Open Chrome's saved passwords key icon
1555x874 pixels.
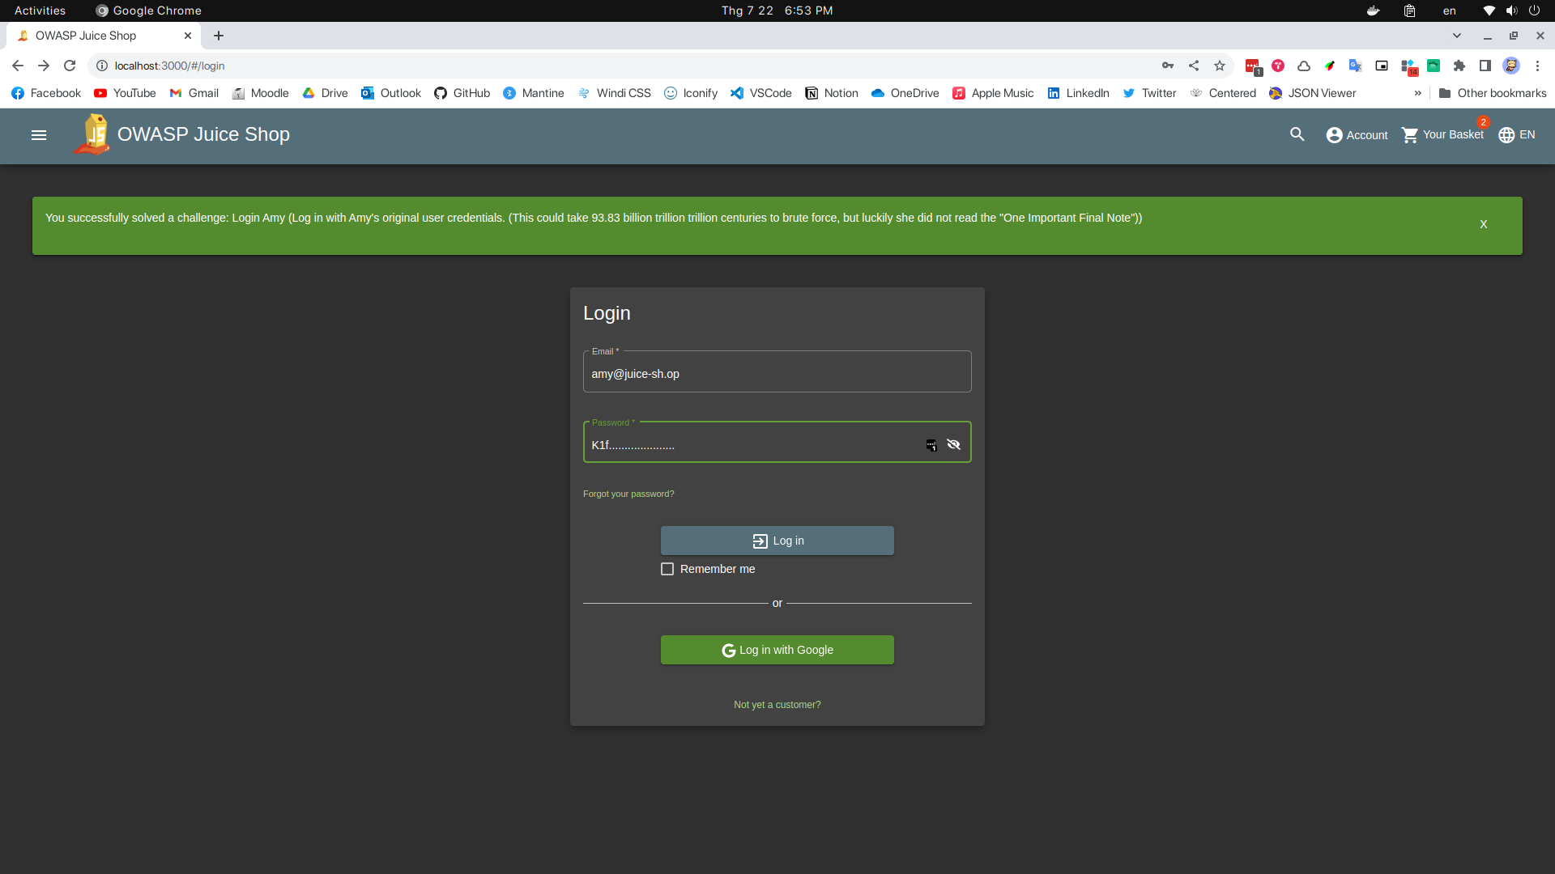1168,66
